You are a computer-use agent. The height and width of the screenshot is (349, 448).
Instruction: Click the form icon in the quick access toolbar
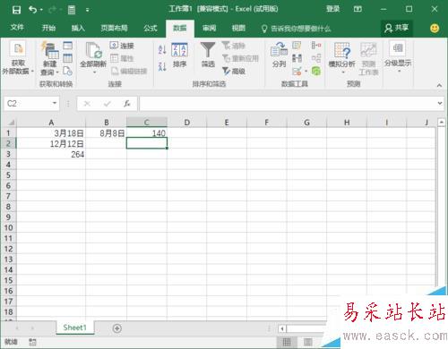(72, 10)
